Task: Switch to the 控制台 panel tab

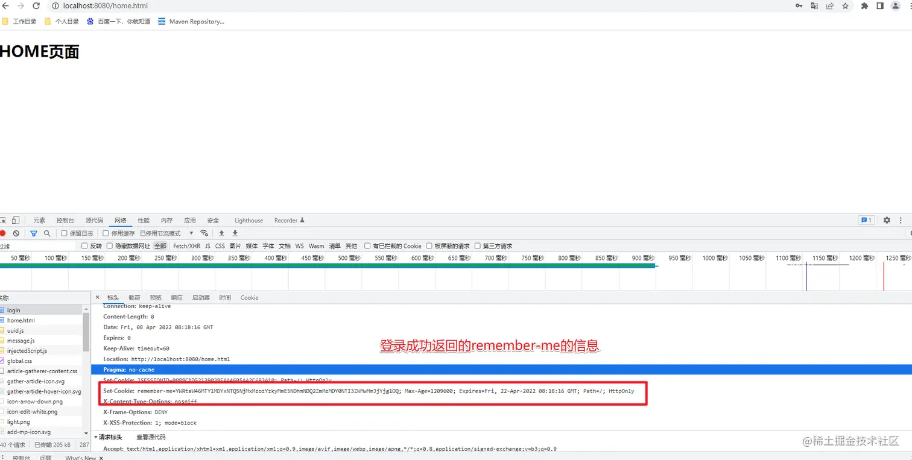Action: pyautogui.click(x=65, y=221)
